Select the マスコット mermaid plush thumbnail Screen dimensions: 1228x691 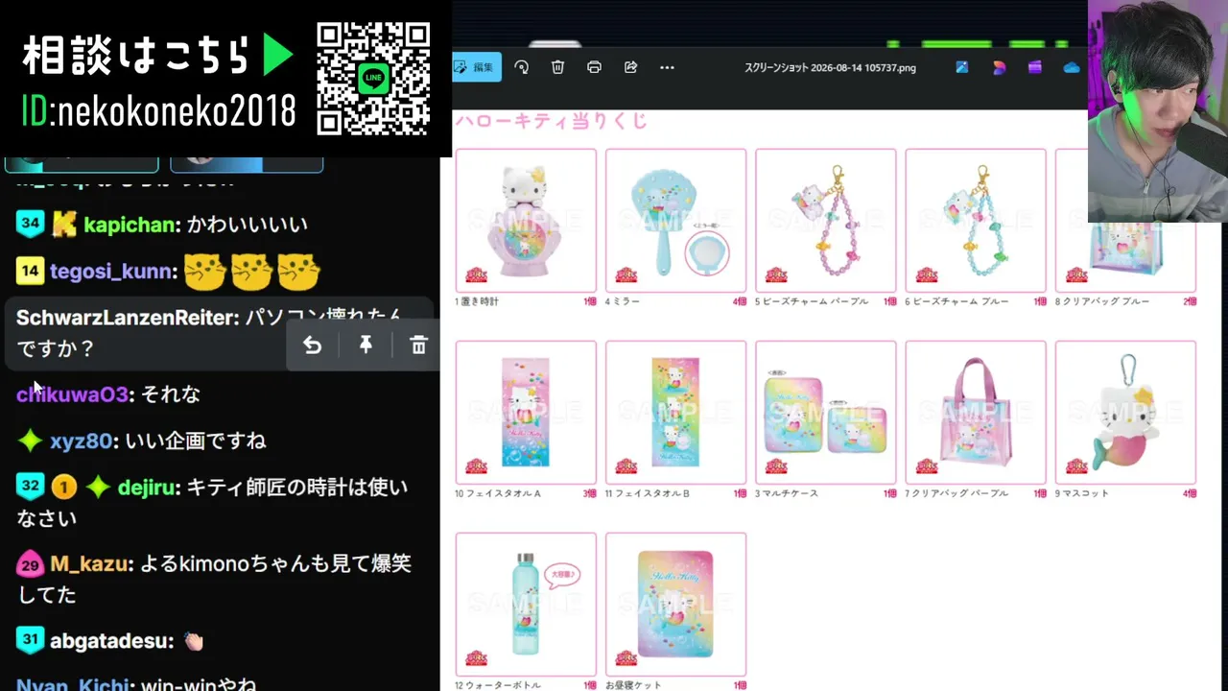tap(1124, 413)
